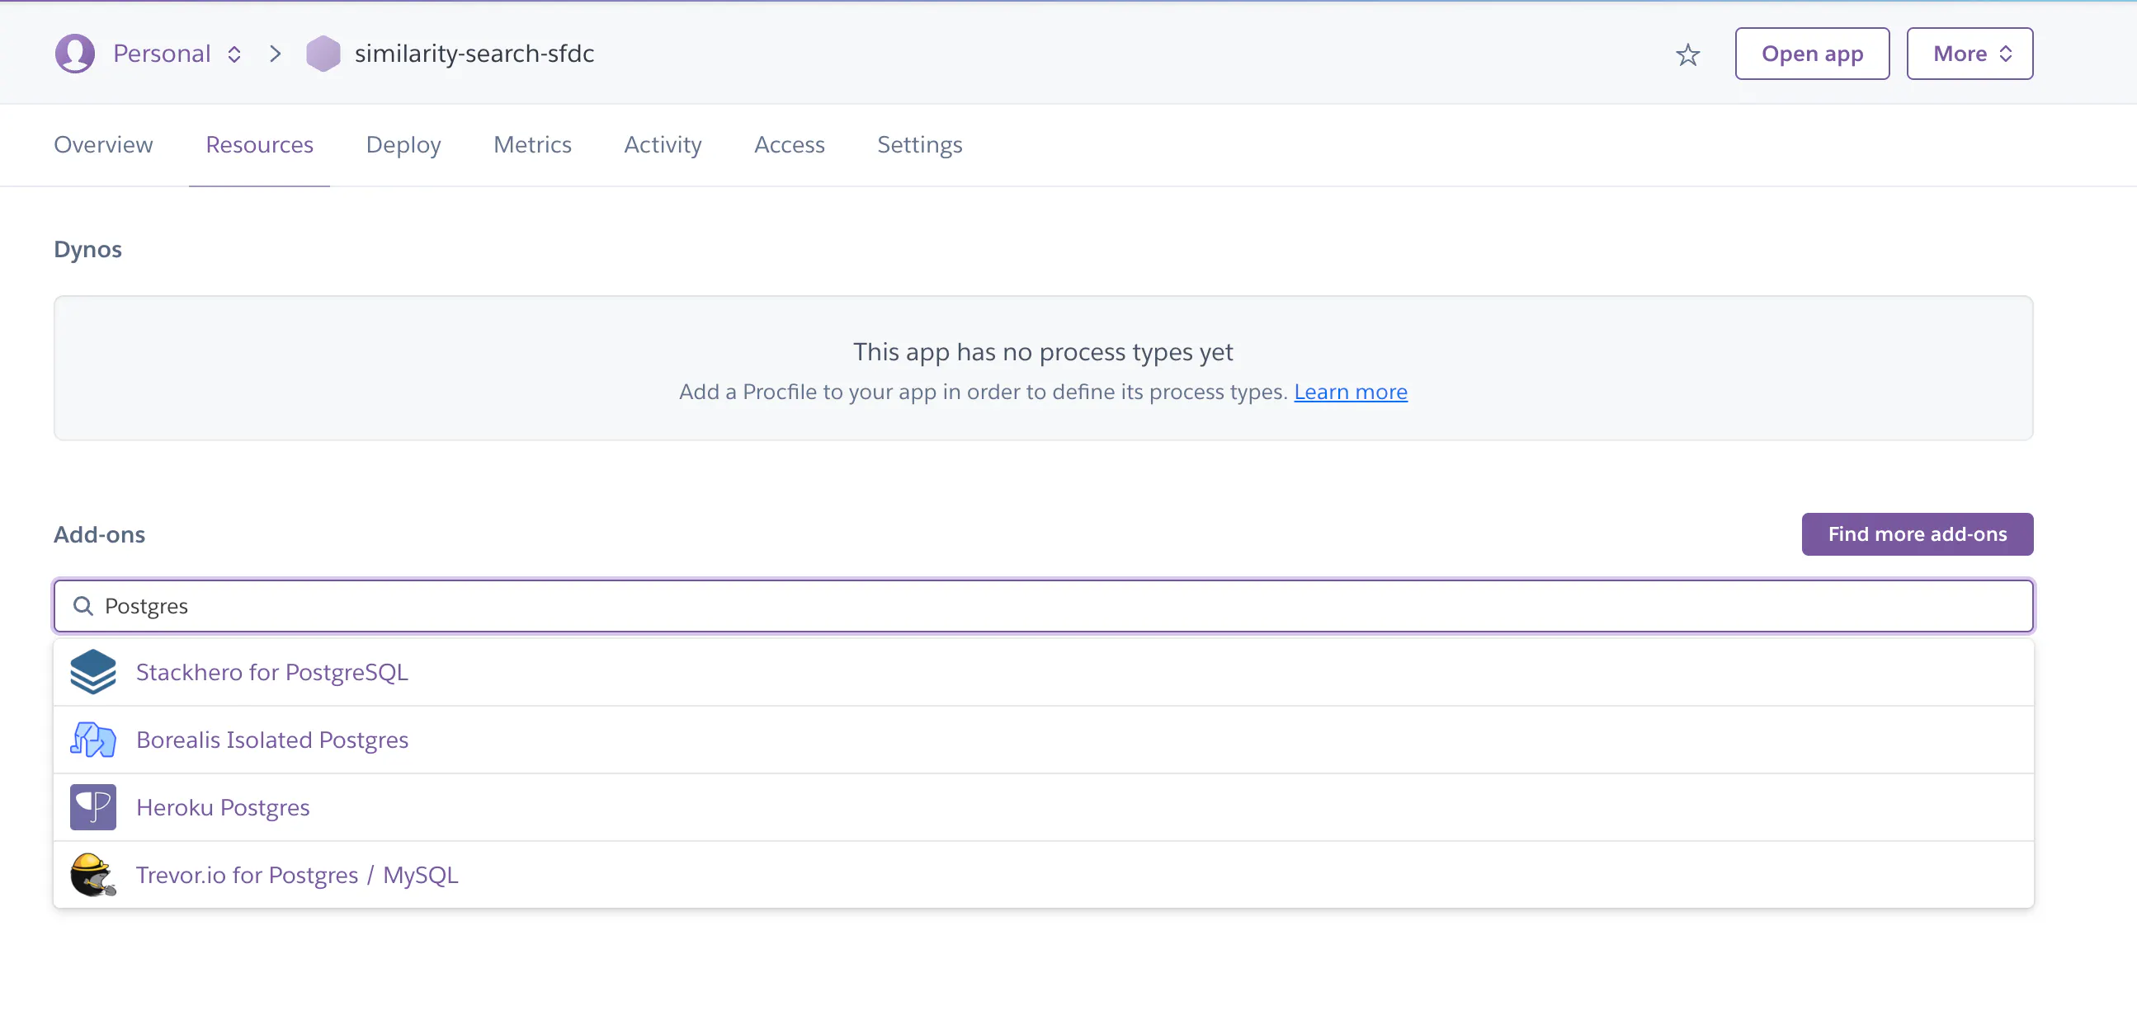Click the breadcrumb chevron separator
Viewport: 2137px width, 1029px height.
[x=276, y=54]
